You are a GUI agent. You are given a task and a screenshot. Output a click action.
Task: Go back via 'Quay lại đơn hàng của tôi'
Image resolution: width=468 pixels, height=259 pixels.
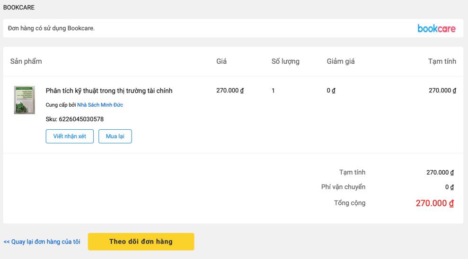point(42,242)
